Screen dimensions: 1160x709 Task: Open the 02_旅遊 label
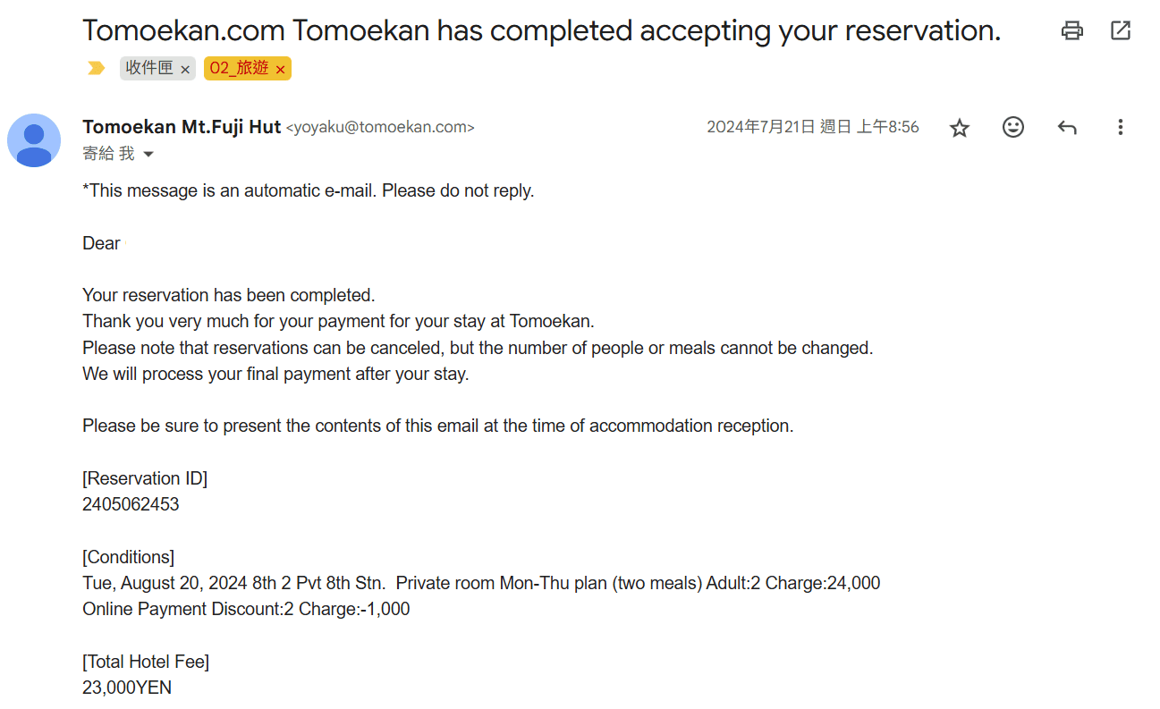point(239,69)
